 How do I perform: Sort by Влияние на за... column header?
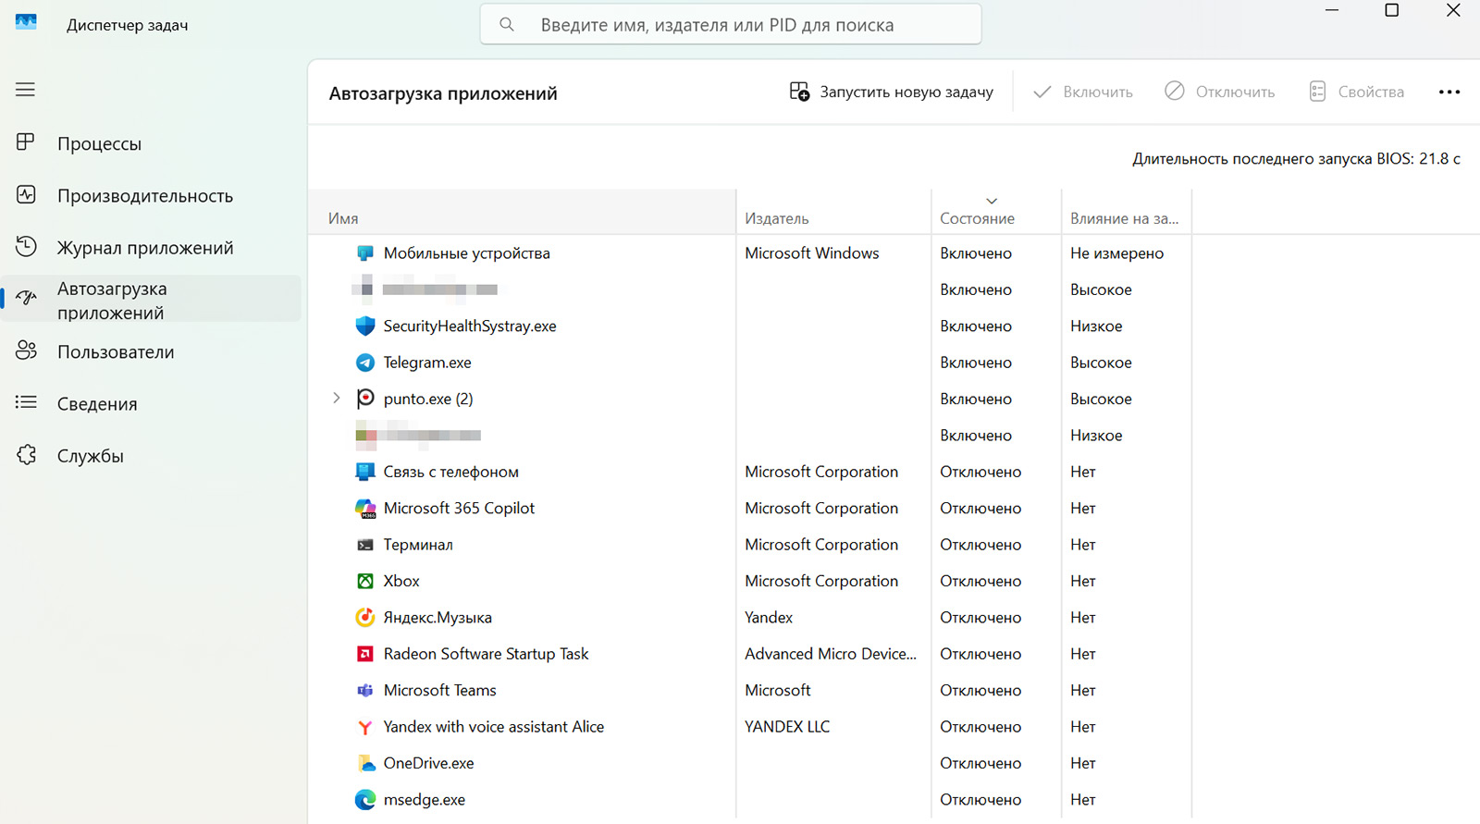(x=1126, y=212)
